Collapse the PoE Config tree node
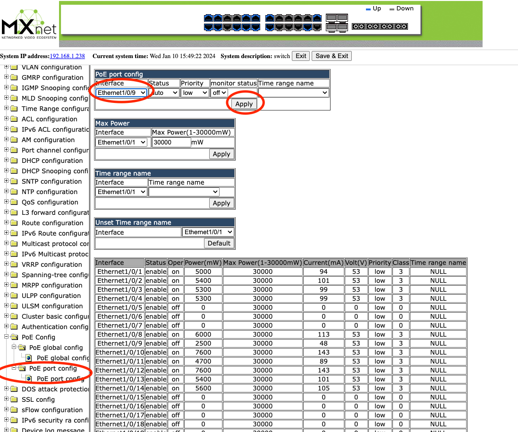The image size is (518, 432). coord(6,337)
